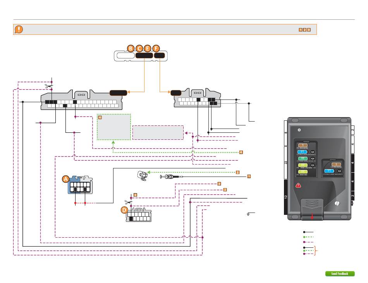Click note number 1 in the warning banner

[x=301, y=30]
